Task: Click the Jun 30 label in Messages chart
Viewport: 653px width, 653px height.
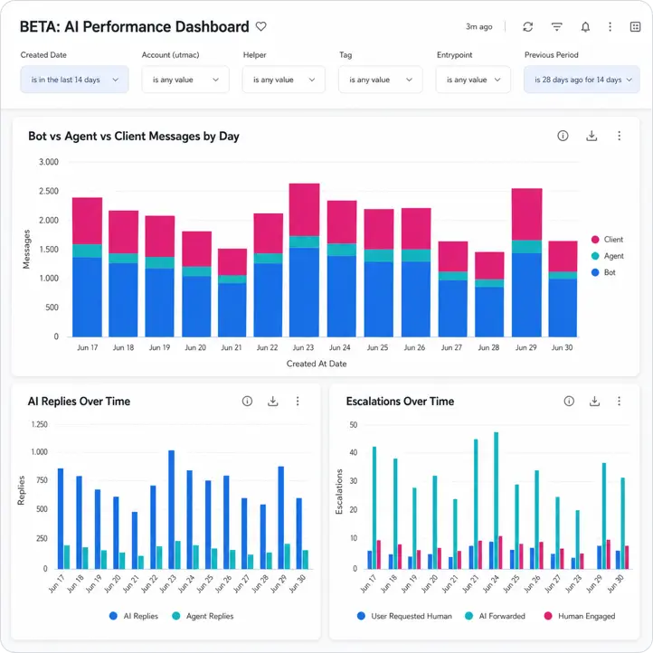Action: tap(563, 347)
